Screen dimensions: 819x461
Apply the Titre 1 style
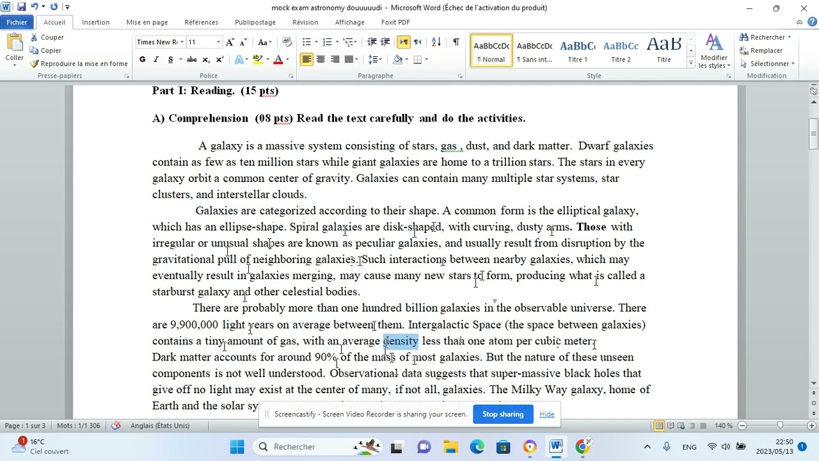click(x=578, y=51)
